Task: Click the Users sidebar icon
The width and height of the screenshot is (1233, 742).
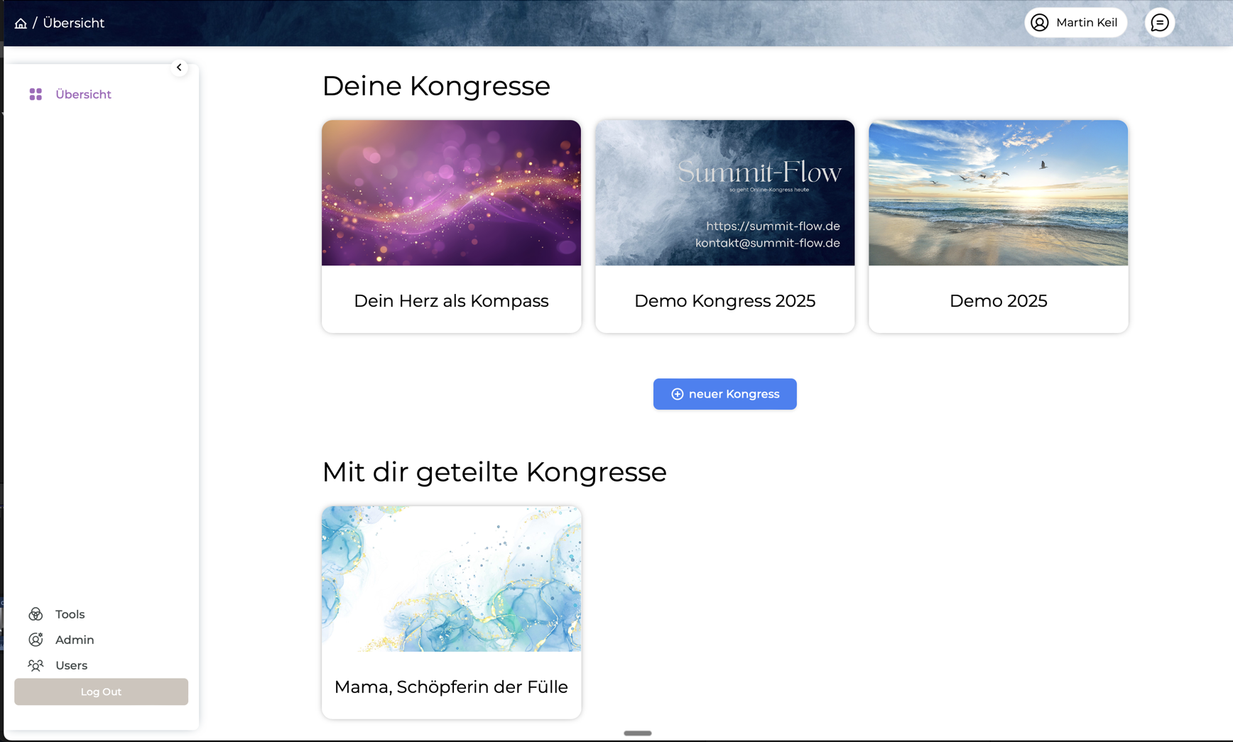Action: [36, 665]
